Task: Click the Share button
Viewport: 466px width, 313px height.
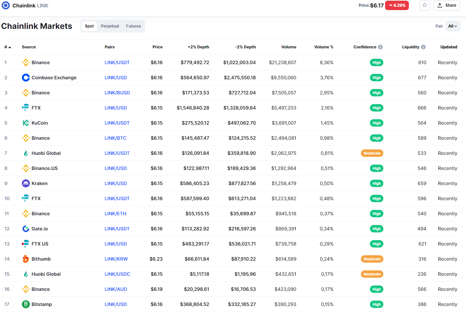Action: (x=447, y=5)
